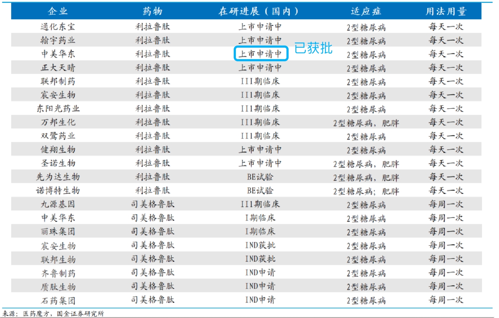Select the 诺博特生物 company cell
Image resolution: width=499 pixels, height=318 pixels.
(x=58, y=190)
